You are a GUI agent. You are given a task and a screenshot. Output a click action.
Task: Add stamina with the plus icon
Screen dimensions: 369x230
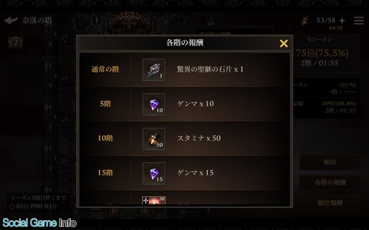tap(342, 21)
